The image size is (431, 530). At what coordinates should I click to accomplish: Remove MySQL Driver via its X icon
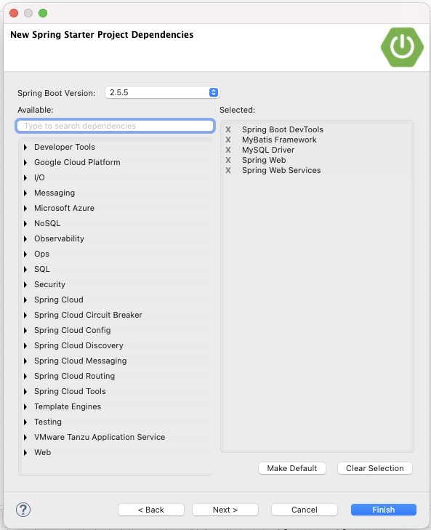click(x=228, y=150)
